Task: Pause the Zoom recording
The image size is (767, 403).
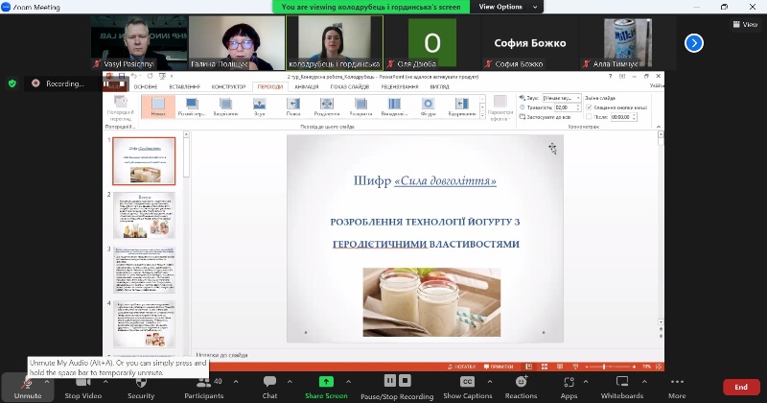Action: point(390,381)
